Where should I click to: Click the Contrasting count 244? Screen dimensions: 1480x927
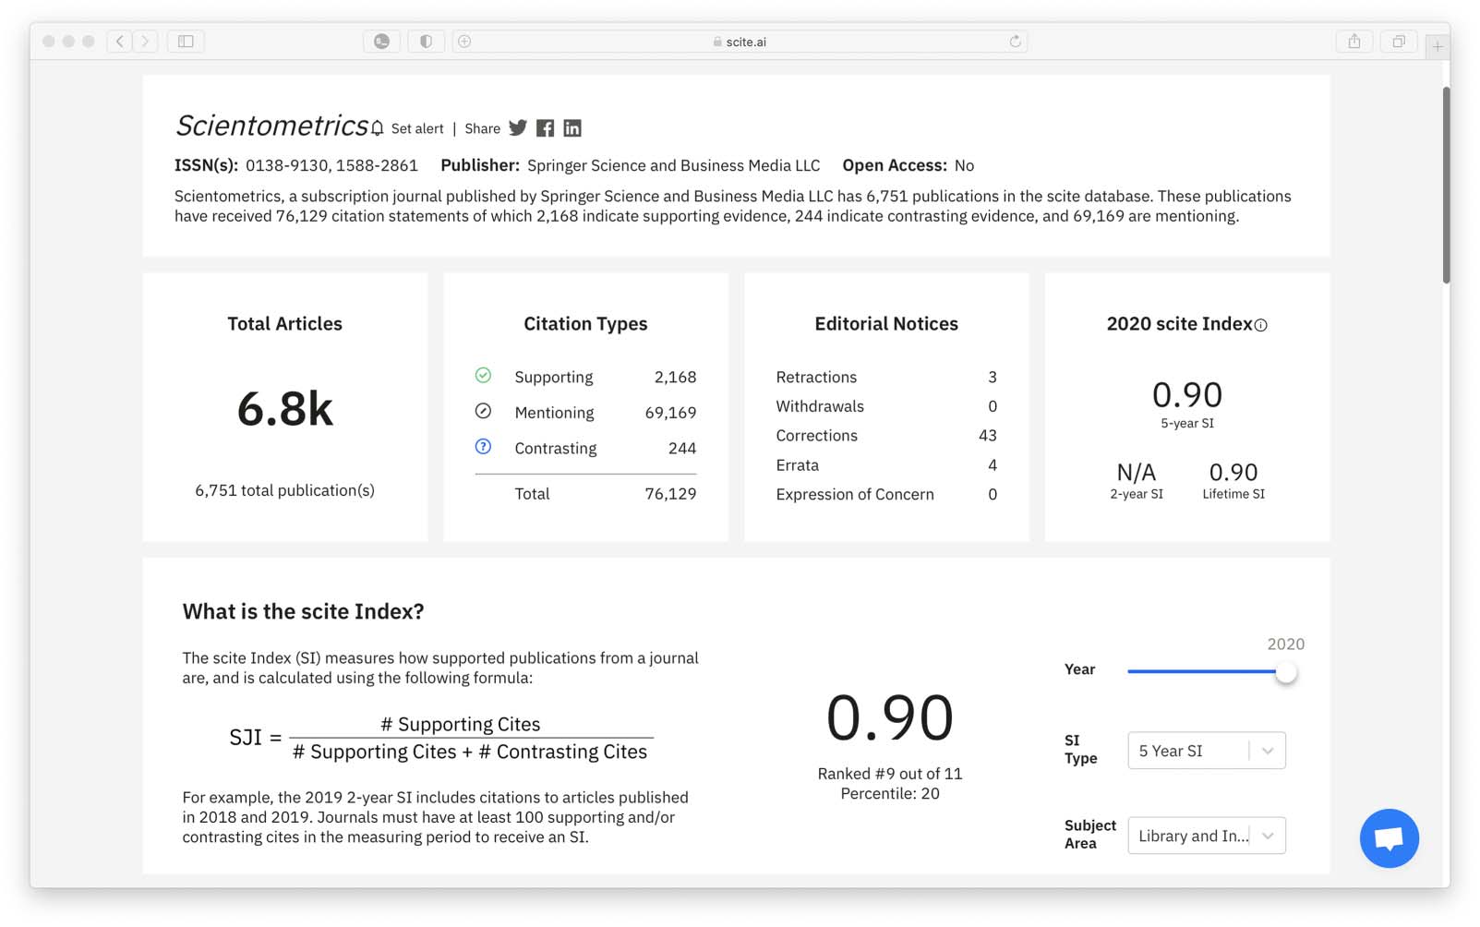[682, 449]
